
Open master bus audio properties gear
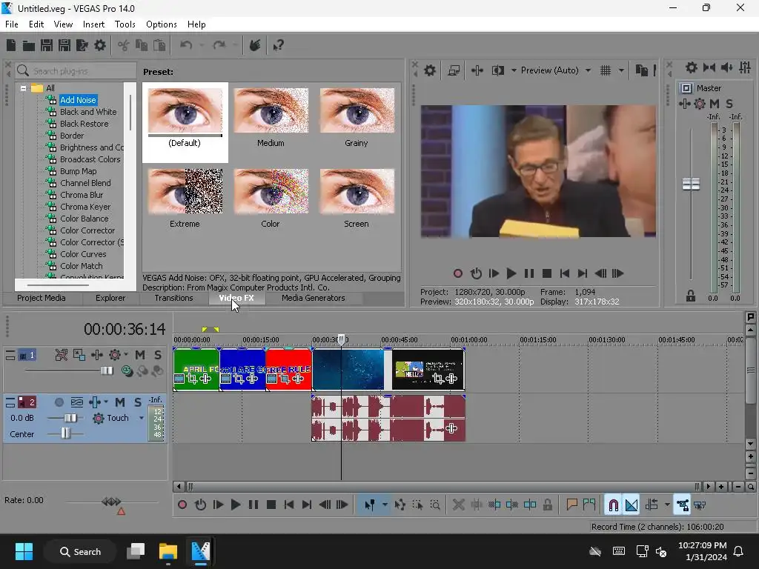coord(692,67)
